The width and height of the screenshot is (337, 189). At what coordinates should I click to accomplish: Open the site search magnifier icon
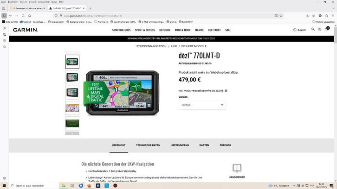point(313,29)
